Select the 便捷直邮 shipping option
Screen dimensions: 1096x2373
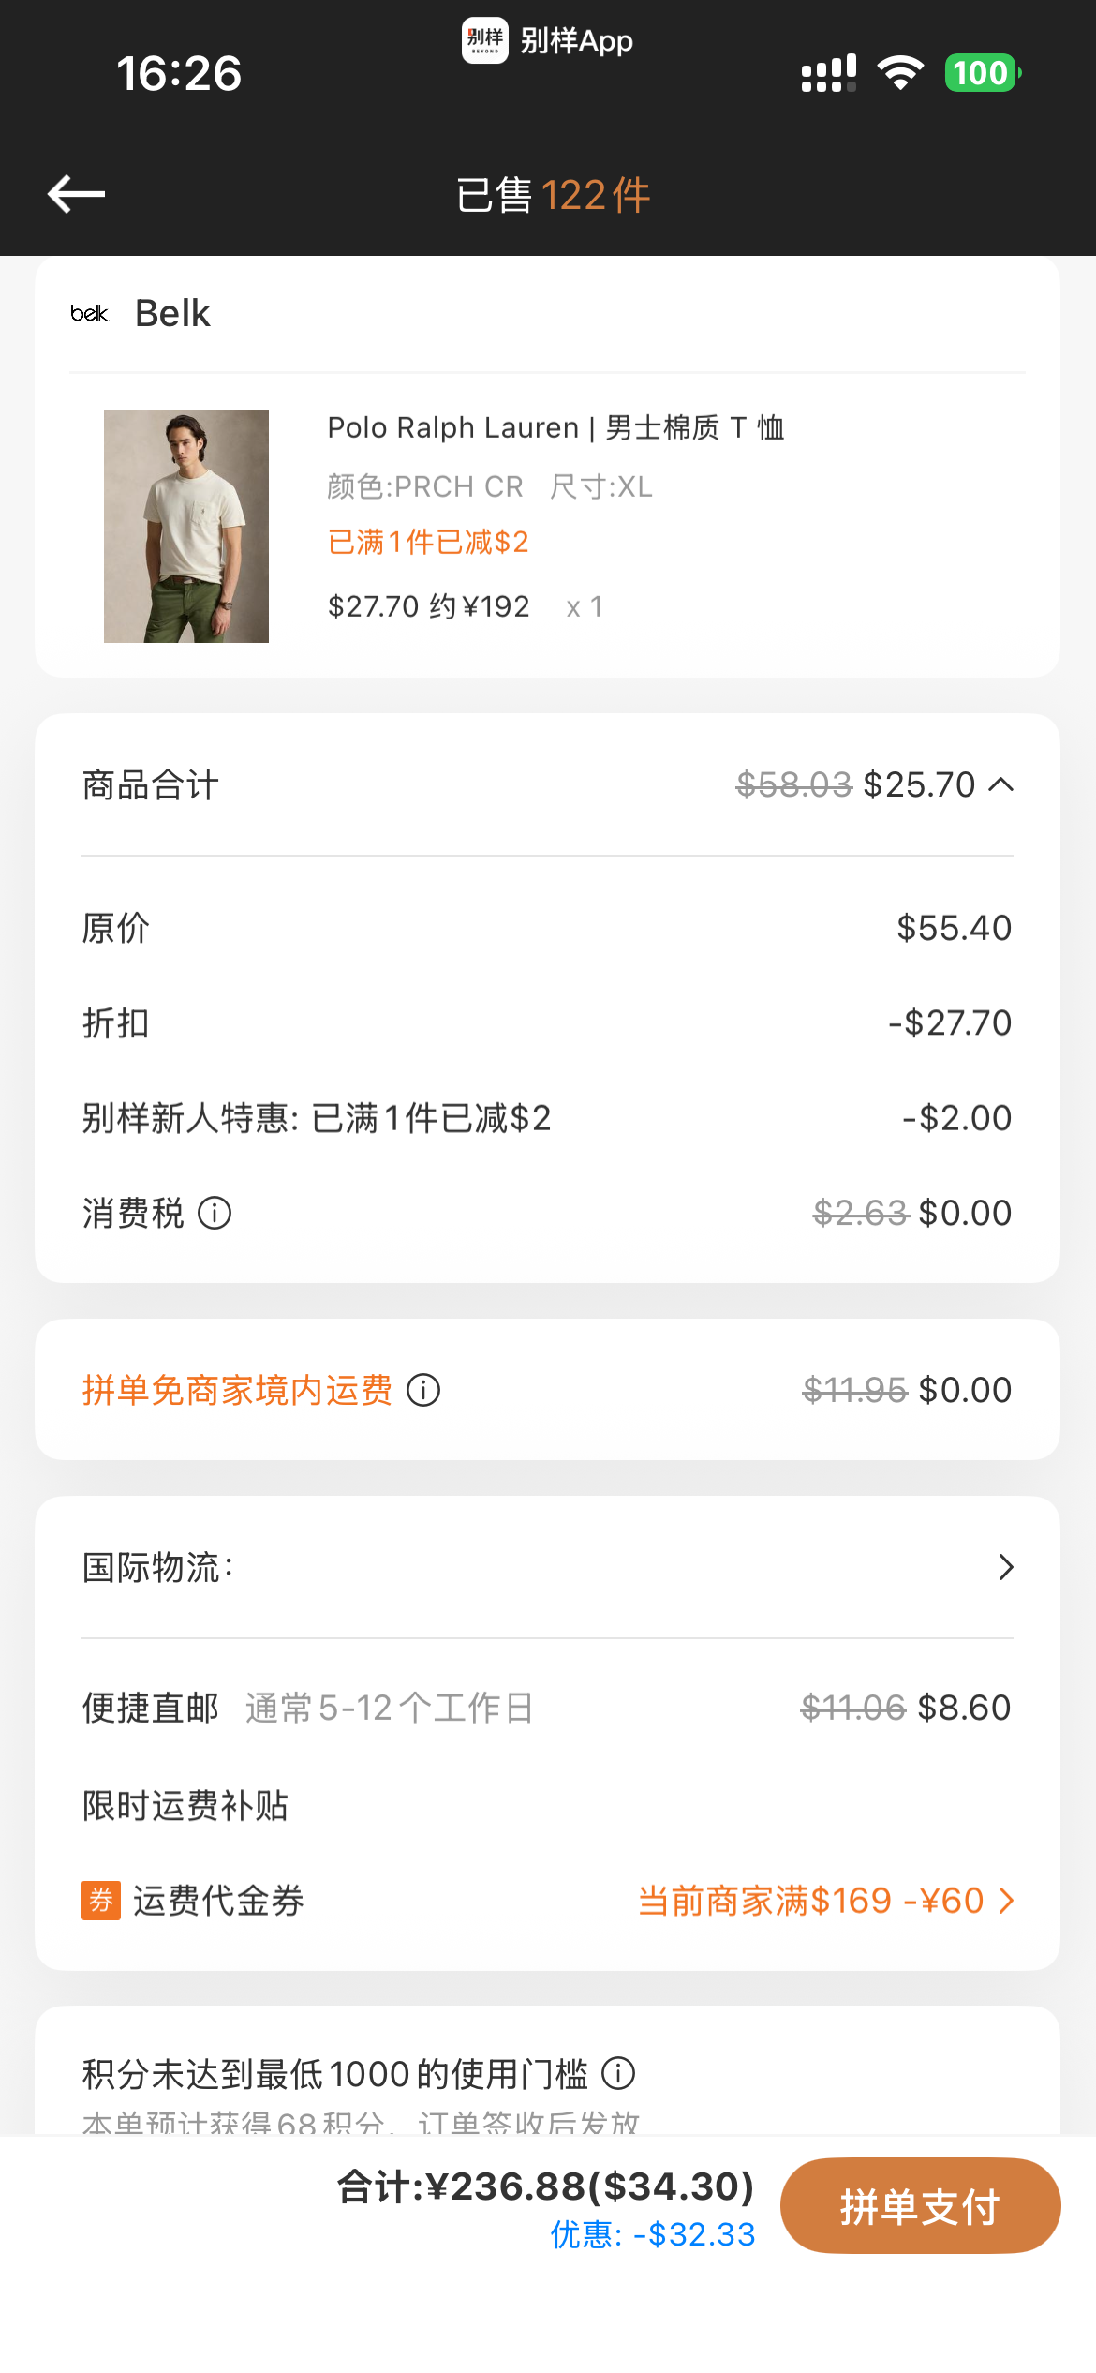point(547,1708)
